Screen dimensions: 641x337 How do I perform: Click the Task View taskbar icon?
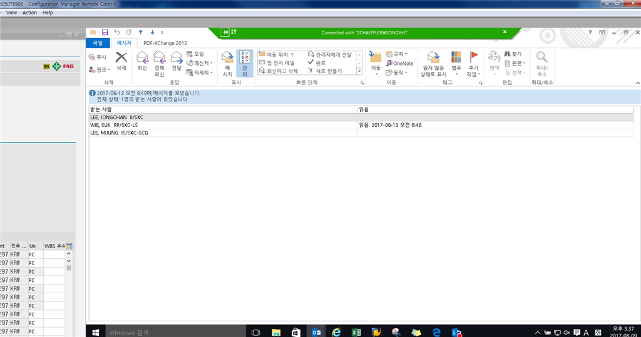pyautogui.click(x=256, y=332)
